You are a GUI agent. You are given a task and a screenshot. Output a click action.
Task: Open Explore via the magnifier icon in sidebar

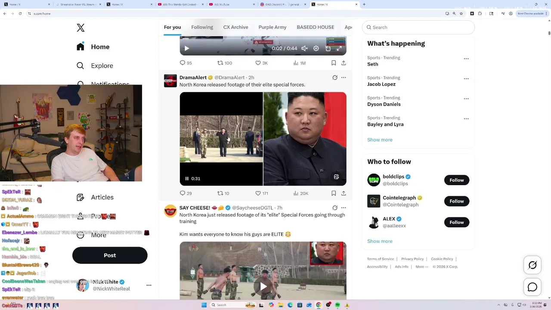pyautogui.click(x=80, y=66)
